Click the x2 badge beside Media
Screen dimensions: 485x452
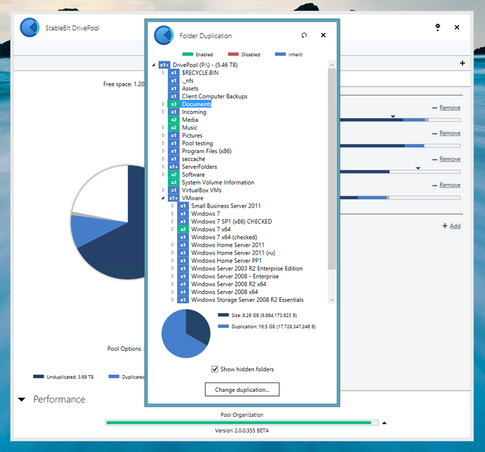coord(174,119)
